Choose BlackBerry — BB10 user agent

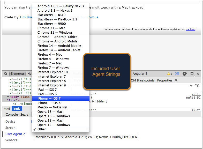click(x=61, y=15)
